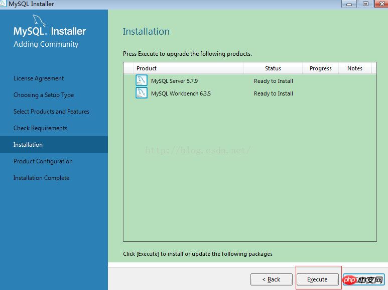Click the 'Press Execute to upgrade' instruction text

click(187, 54)
